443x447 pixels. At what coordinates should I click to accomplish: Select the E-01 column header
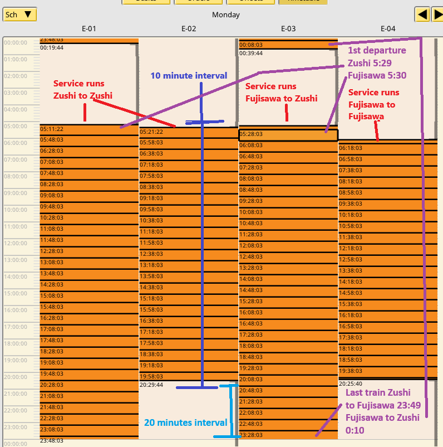89,29
